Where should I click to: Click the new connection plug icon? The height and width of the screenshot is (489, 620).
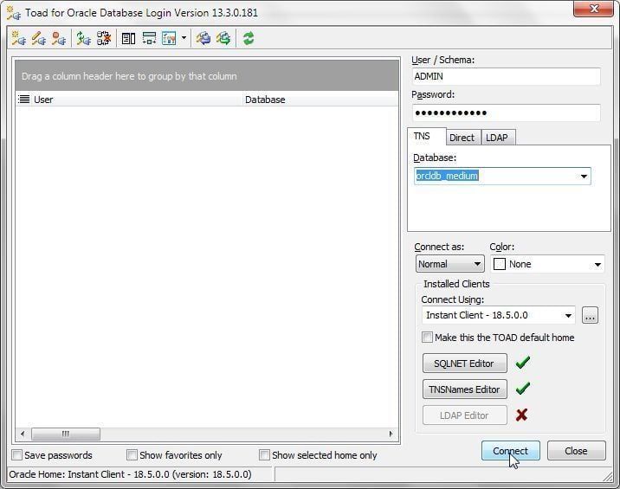click(18, 38)
